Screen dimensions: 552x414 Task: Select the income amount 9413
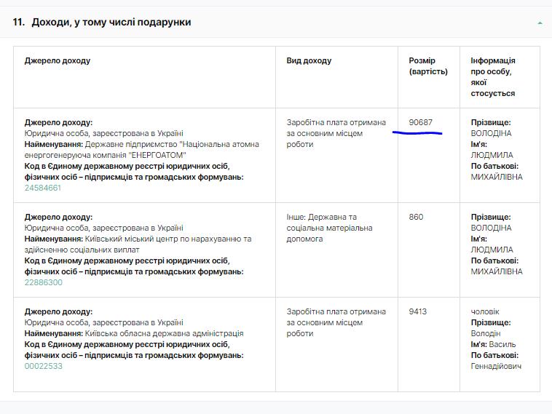[x=418, y=311]
